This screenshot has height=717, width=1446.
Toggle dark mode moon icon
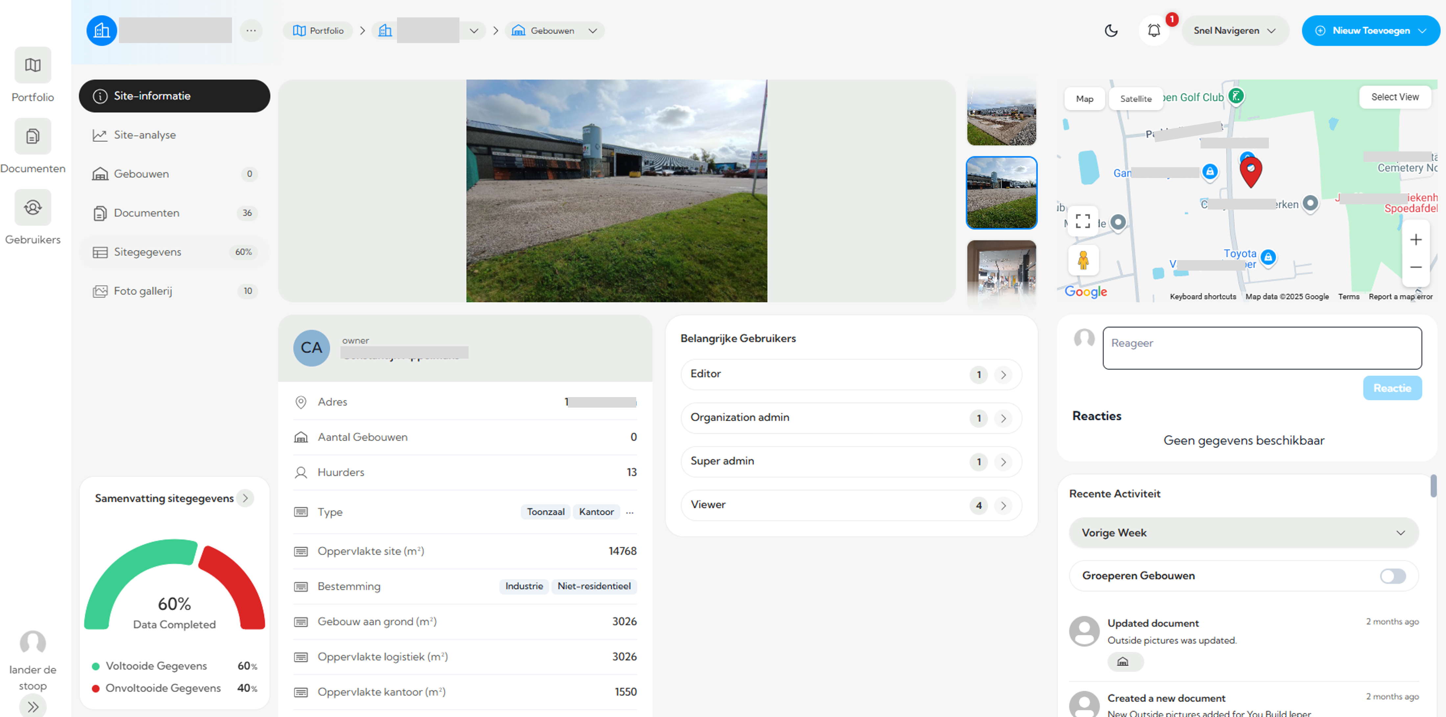(x=1111, y=31)
